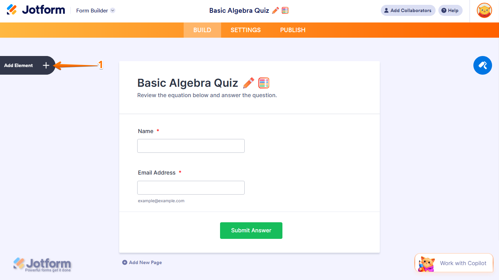Click the plus icon on Add Element
The height and width of the screenshot is (280, 499).
[46, 65]
